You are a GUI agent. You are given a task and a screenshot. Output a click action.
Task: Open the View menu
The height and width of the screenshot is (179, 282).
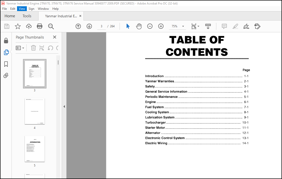pyautogui.click(x=22, y=9)
